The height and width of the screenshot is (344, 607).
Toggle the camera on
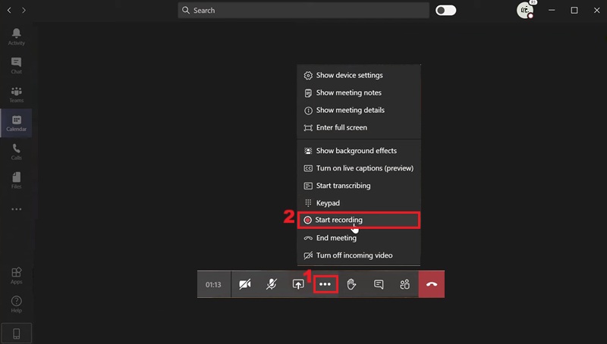(244, 284)
